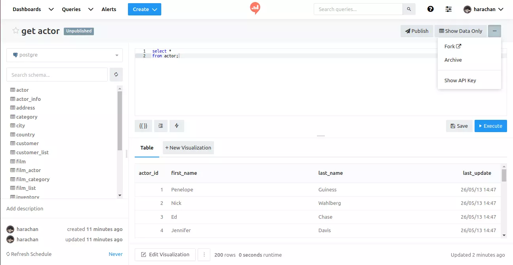Open the help question mark icon
The height and width of the screenshot is (265, 513).
pos(430,9)
